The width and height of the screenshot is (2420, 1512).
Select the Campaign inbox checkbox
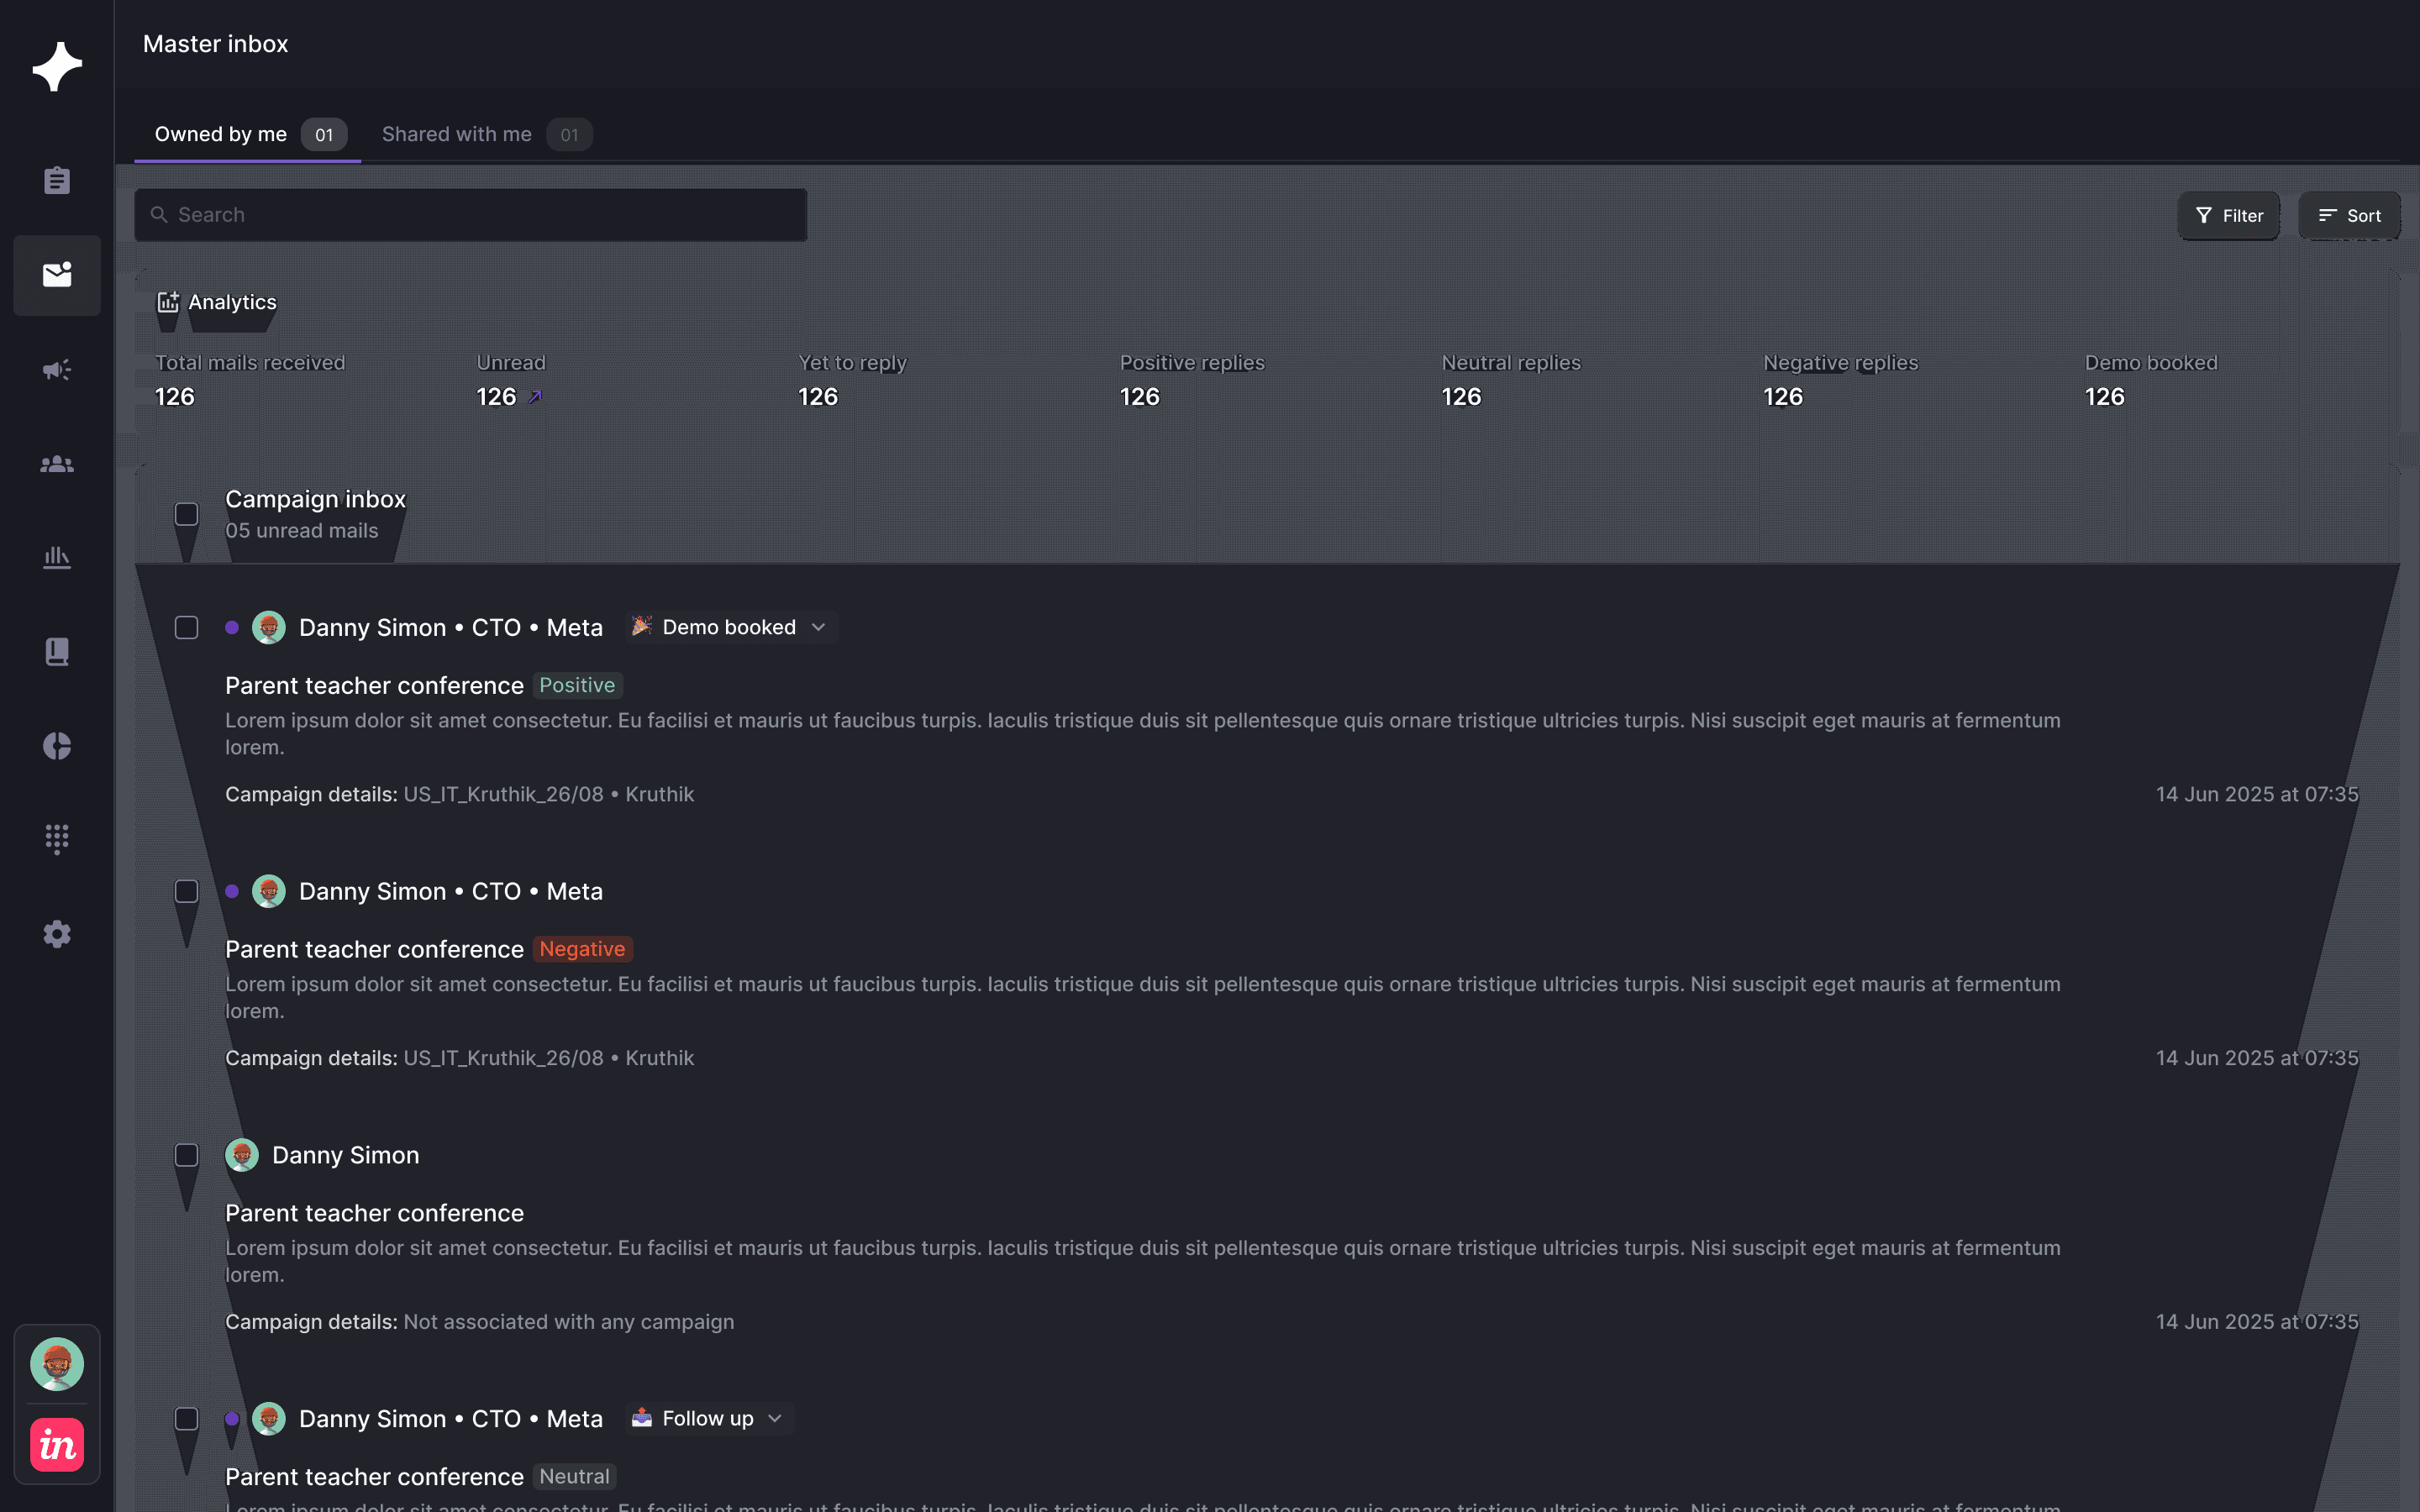(x=187, y=514)
